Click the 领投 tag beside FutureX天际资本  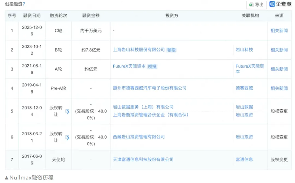152,66
